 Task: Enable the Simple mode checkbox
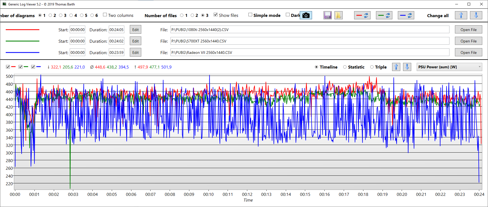(x=250, y=15)
